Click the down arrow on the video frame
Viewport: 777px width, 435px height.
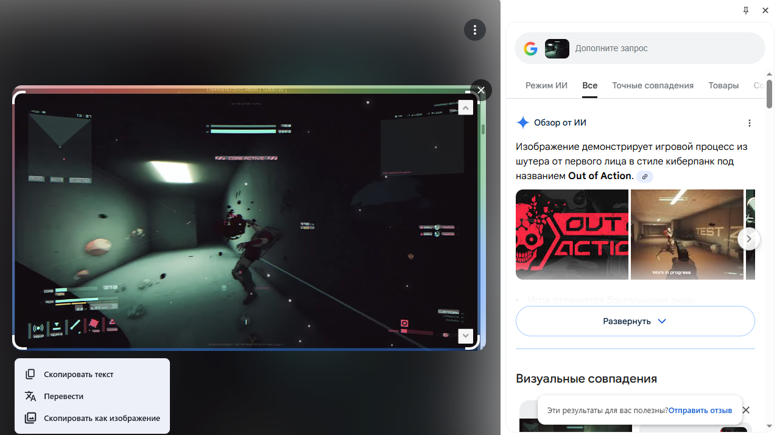coord(465,336)
